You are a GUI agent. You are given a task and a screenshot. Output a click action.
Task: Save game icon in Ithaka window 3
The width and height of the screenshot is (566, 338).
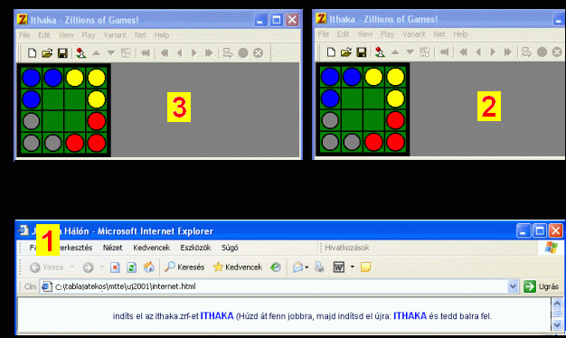click(x=62, y=53)
